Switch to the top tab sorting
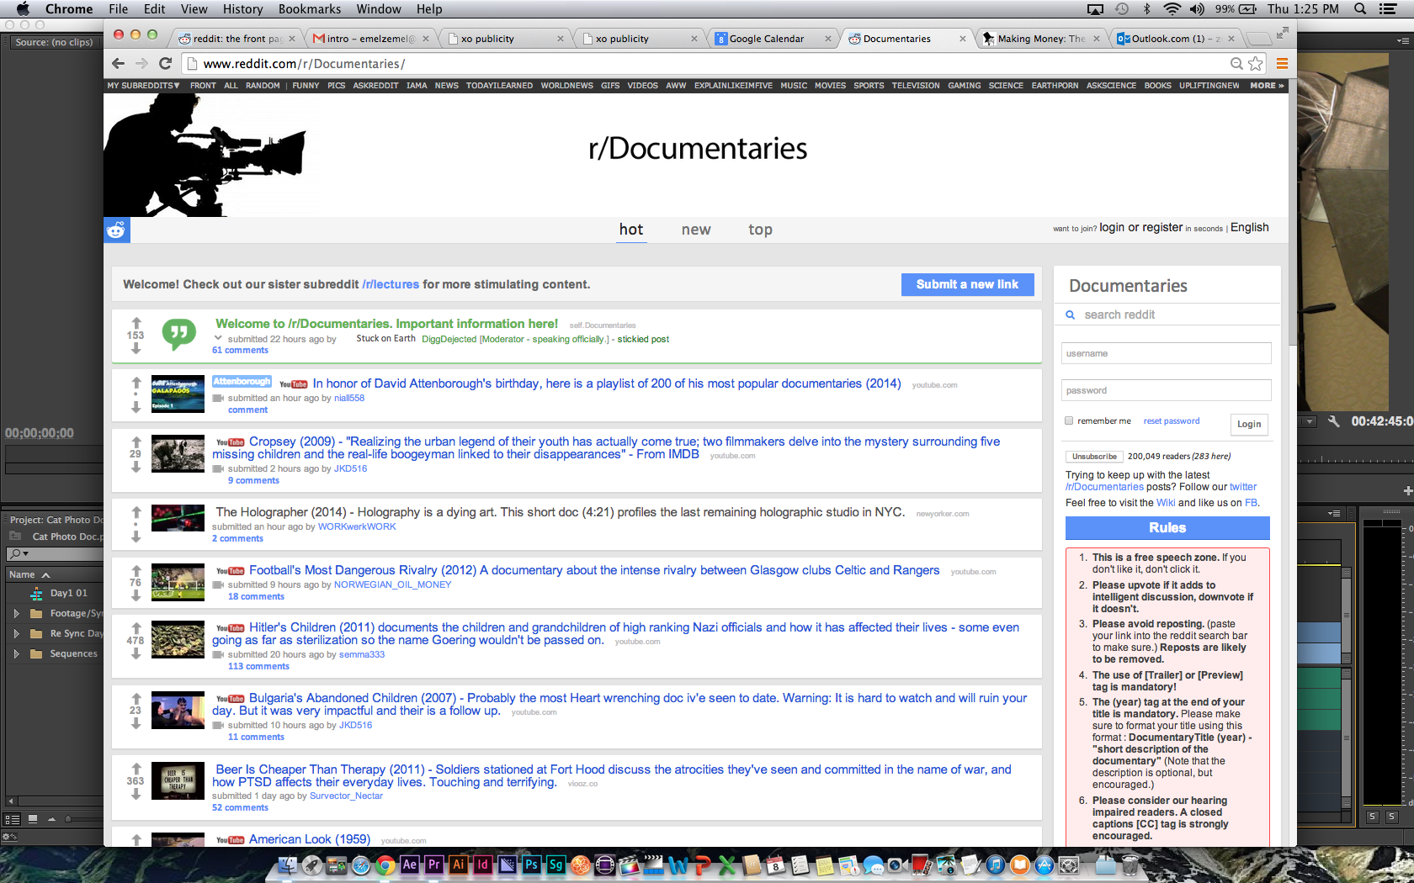 tap(760, 230)
